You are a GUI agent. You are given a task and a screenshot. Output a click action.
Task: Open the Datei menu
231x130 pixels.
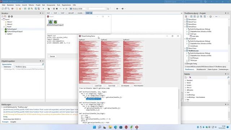point(4,5)
